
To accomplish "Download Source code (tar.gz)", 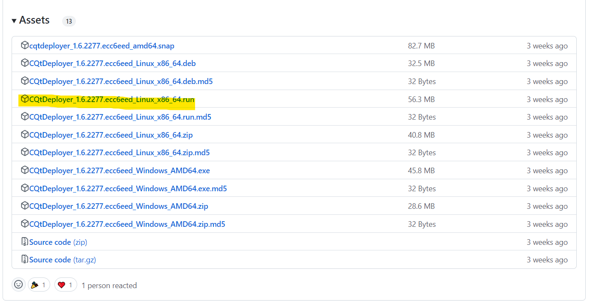I will [x=62, y=260].
